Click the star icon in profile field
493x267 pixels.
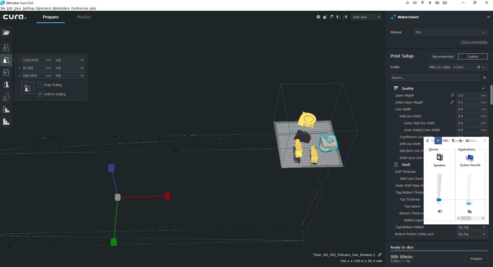(479, 67)
